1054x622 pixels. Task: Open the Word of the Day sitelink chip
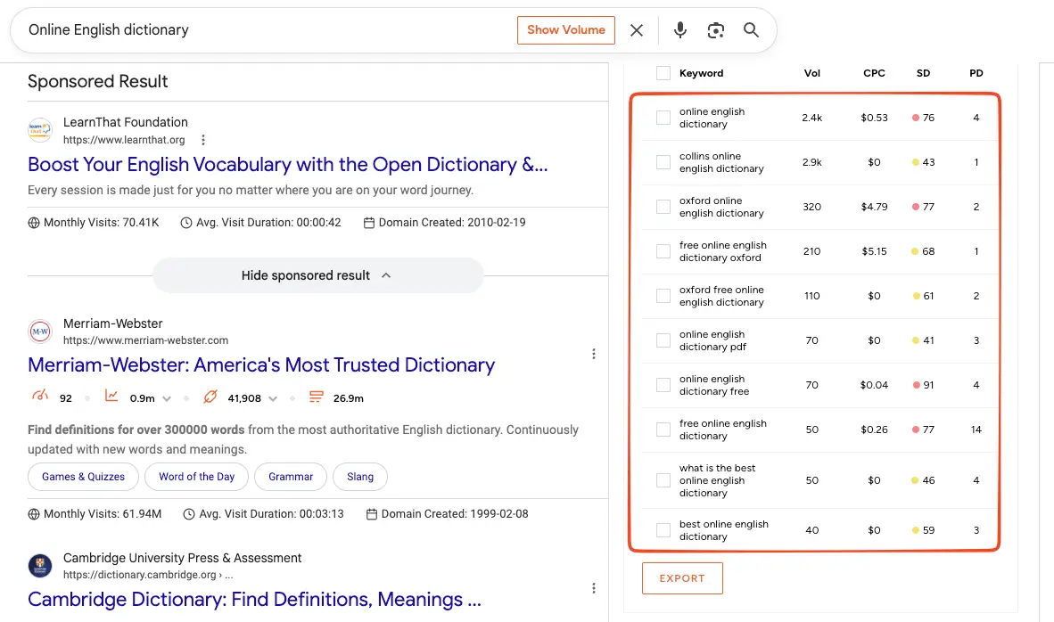[x=196, y=477]
